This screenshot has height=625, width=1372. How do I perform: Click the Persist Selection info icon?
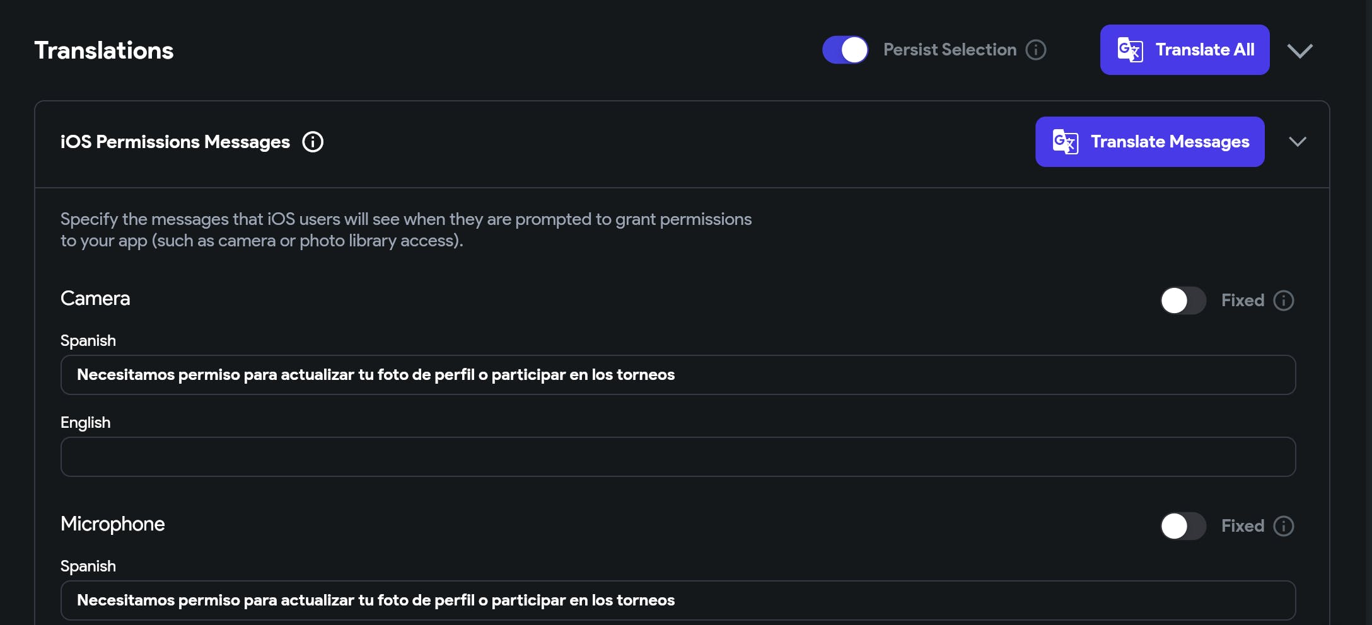[x=1036, y=50]
